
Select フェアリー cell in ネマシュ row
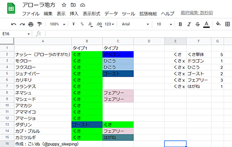[x=118, y=92]
